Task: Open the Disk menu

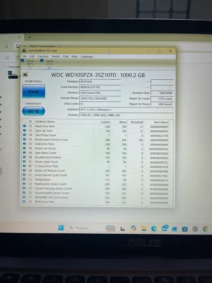Action: point(66,57)
